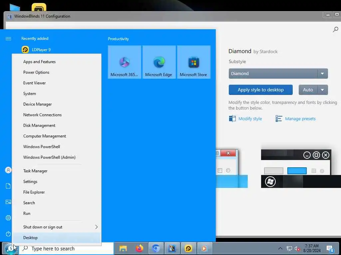Open the taskbar clock and date

point(312,248)
